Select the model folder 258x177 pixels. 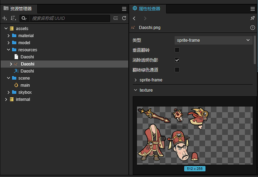point(64,42)
